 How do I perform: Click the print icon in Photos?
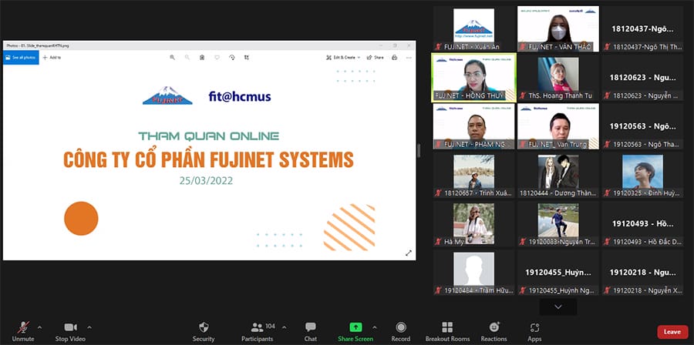click(394, 58)
